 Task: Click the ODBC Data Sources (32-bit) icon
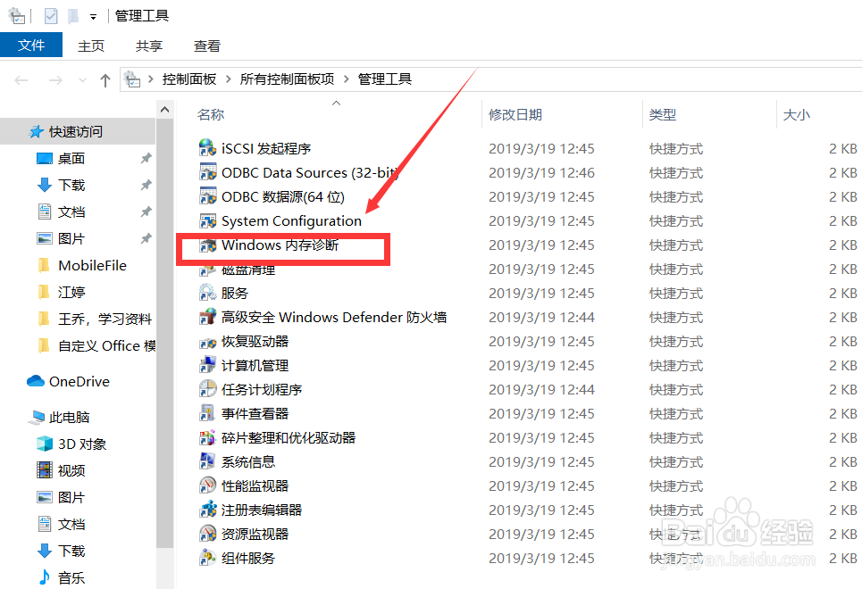tap(207, 172)
